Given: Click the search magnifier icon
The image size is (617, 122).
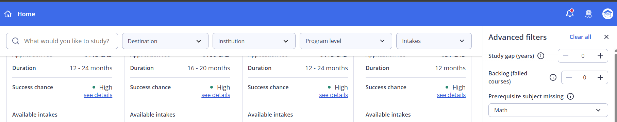Looking at the screenshot, I should [16, 41].
